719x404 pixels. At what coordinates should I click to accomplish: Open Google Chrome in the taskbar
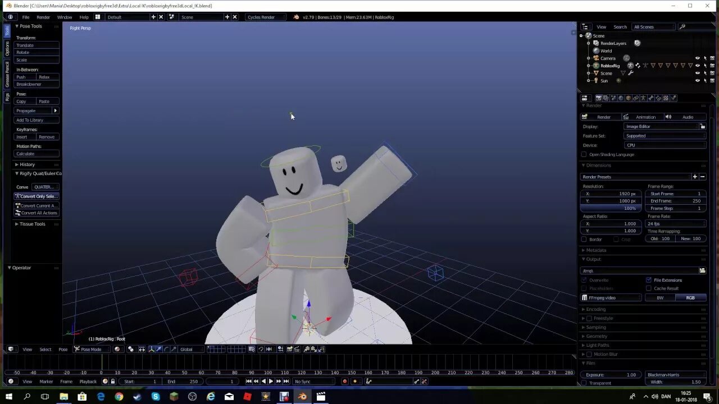119,396
